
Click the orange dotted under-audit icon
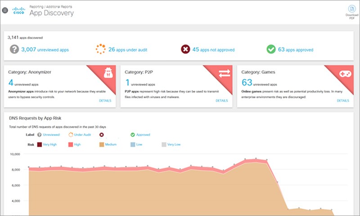point(100,49)
